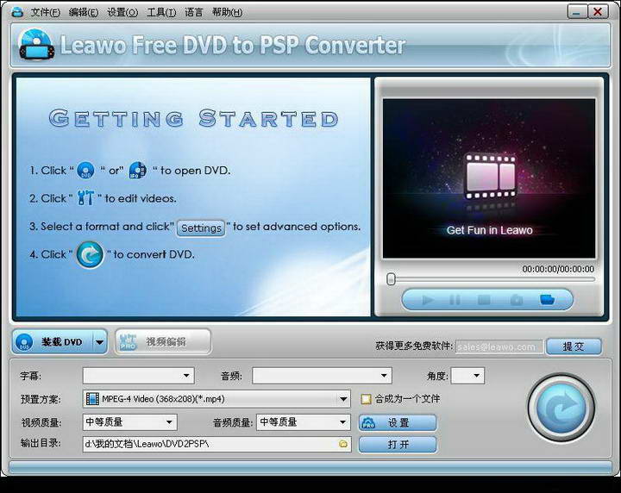Viewport: 621px width, 493px height.
Task: Click the film strip preview image
Action: coord(490,177)
